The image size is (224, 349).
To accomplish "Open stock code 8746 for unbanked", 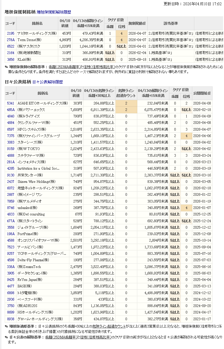I will pyautogui.click(x=11, y=208).
